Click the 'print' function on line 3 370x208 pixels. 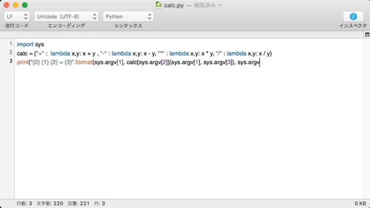23,62
